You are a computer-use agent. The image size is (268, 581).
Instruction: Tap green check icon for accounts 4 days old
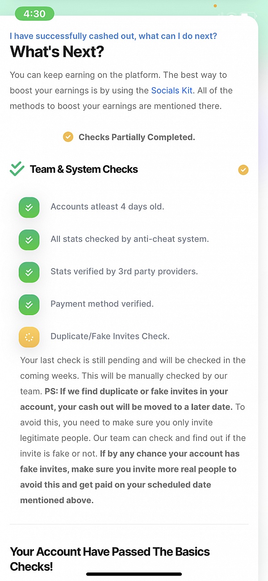pos(29,207)
